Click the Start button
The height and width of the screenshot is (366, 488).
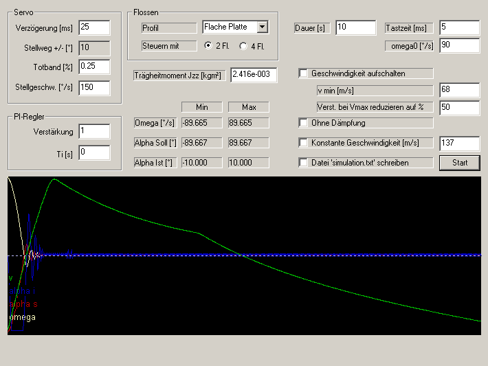coord(460,163)
